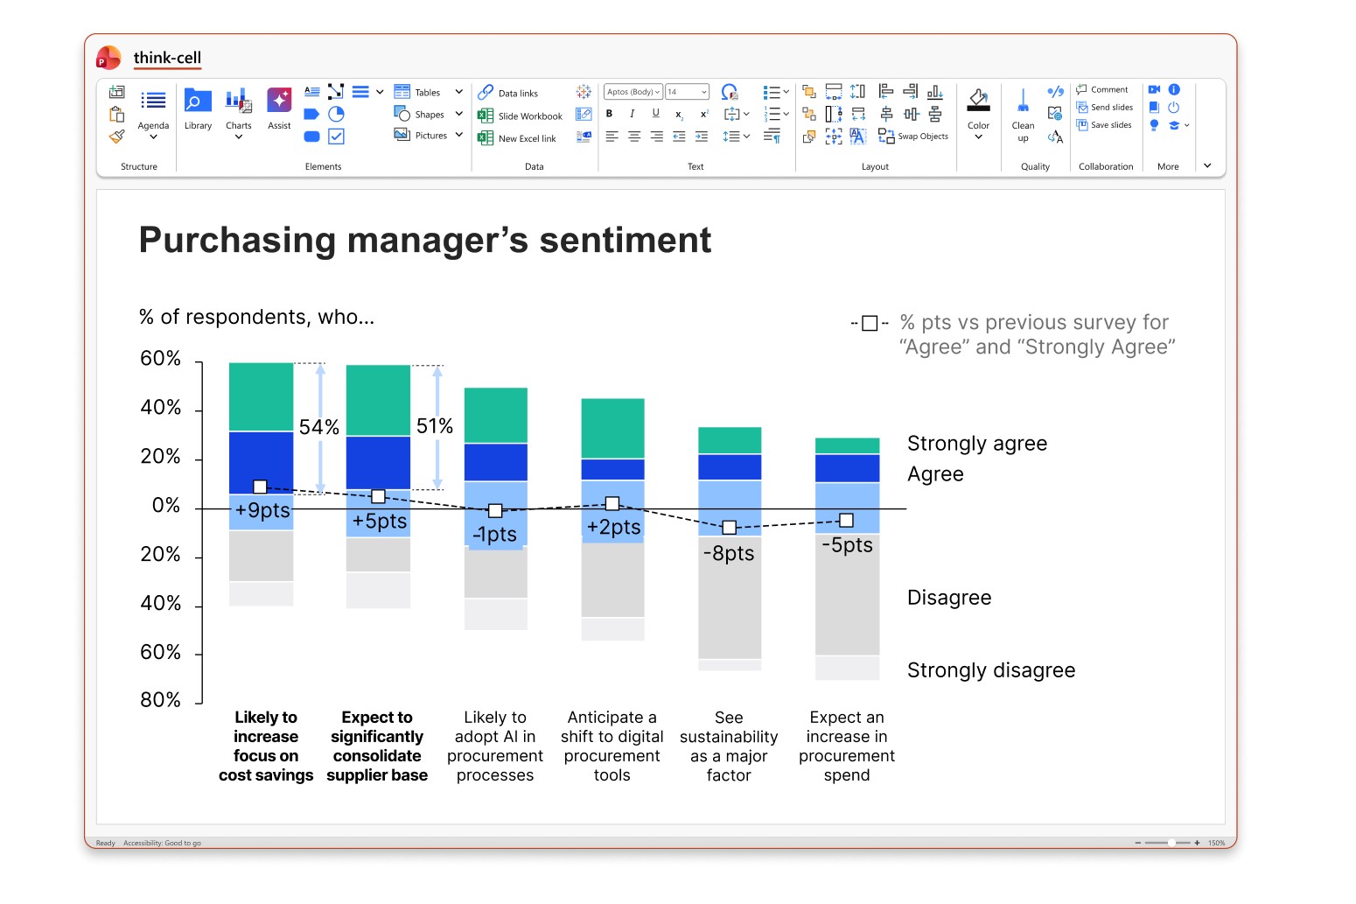Insert a checkbox element
The height and width of the screenshot is (904, 1356).
336,137
